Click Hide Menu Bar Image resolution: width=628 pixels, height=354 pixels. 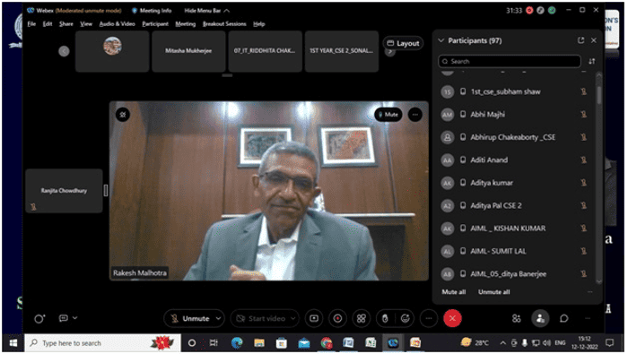point(206,11)
